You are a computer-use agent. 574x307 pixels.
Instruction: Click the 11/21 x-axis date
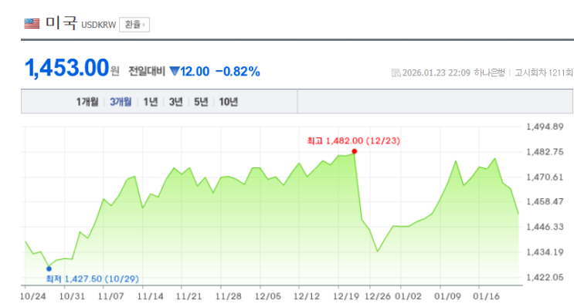(x=189, y=296)
